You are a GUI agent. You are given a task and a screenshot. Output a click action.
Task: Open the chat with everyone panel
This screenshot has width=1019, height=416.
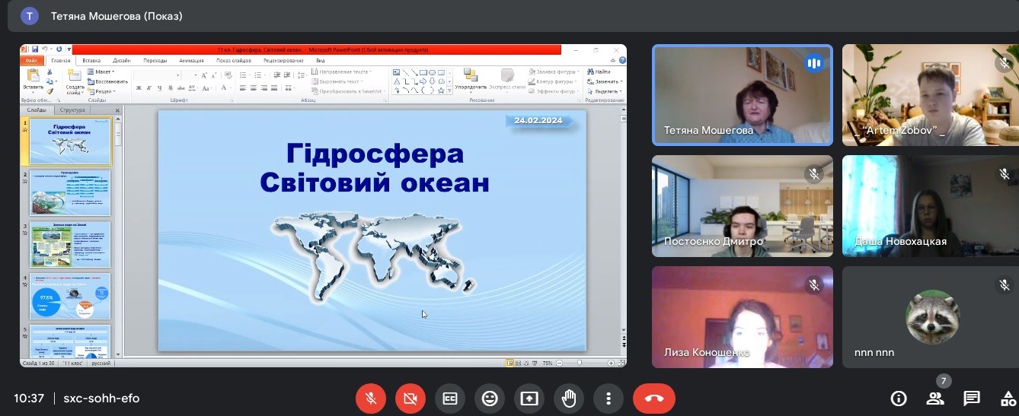(x=971, y=398)
